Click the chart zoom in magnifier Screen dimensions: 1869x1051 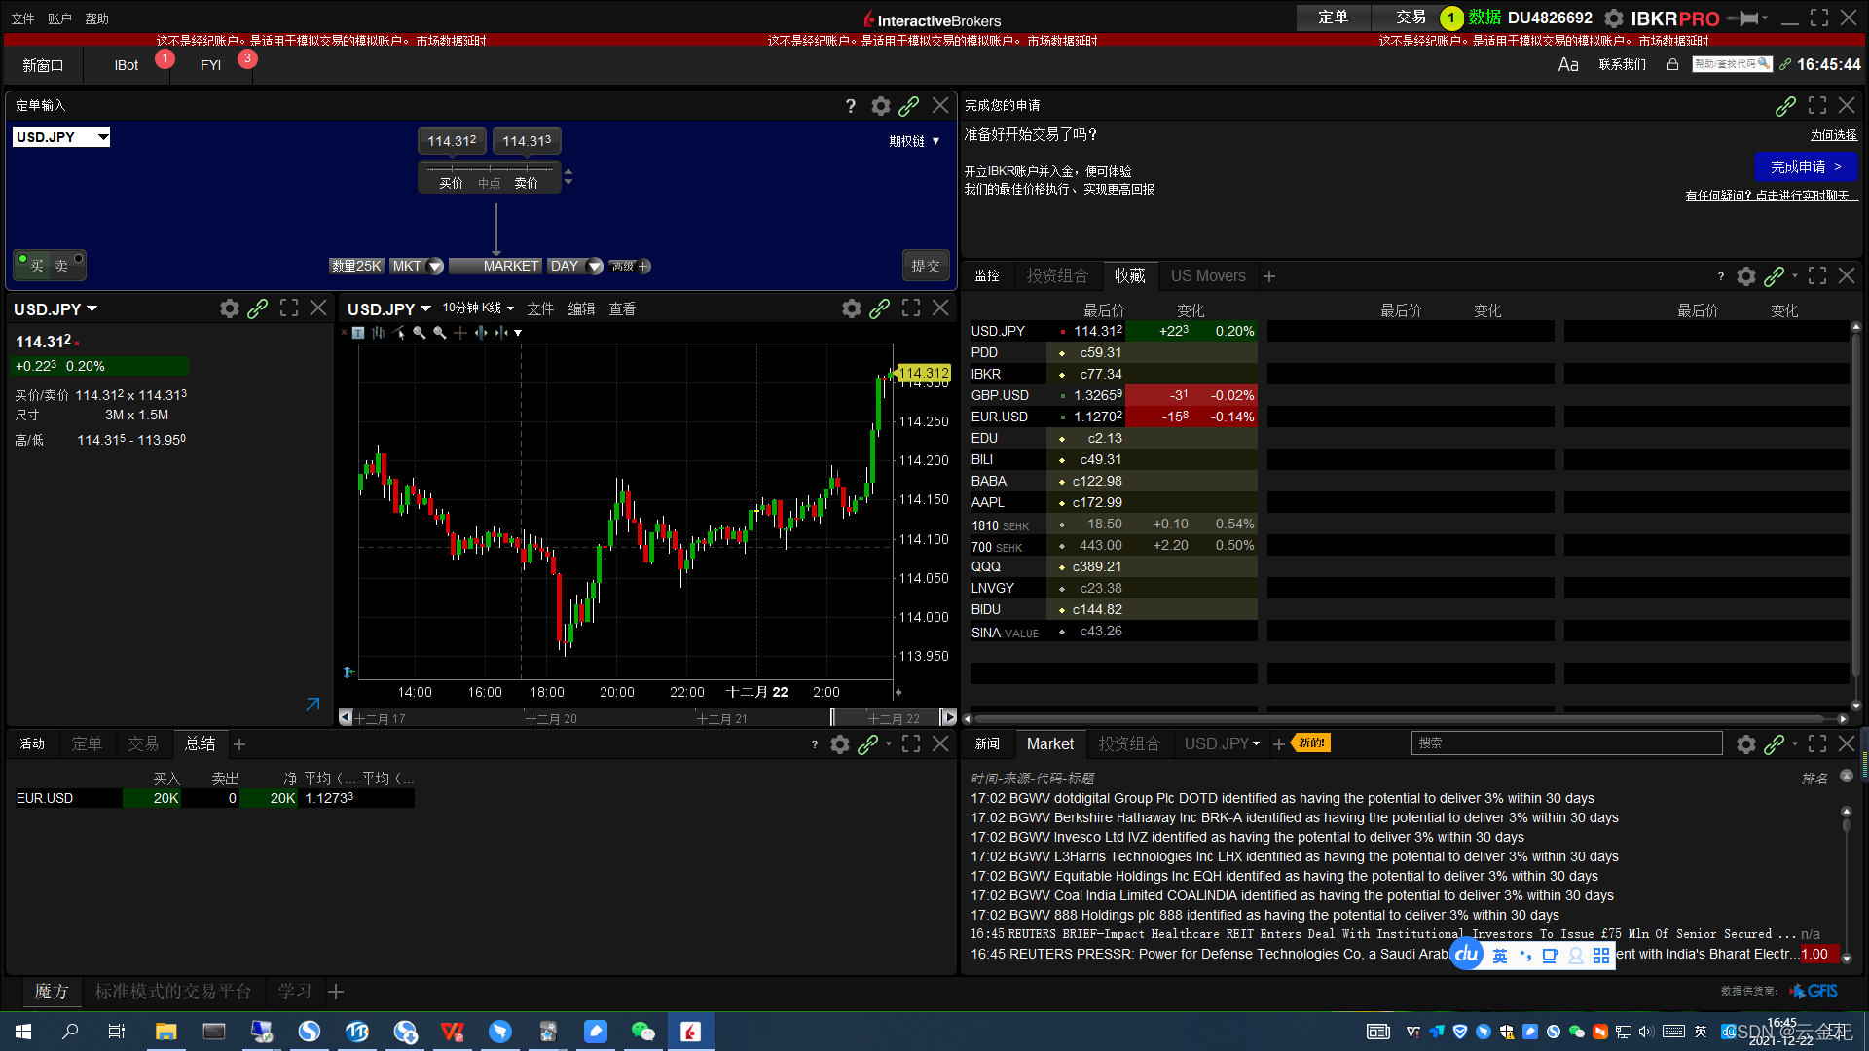(420, 333)
